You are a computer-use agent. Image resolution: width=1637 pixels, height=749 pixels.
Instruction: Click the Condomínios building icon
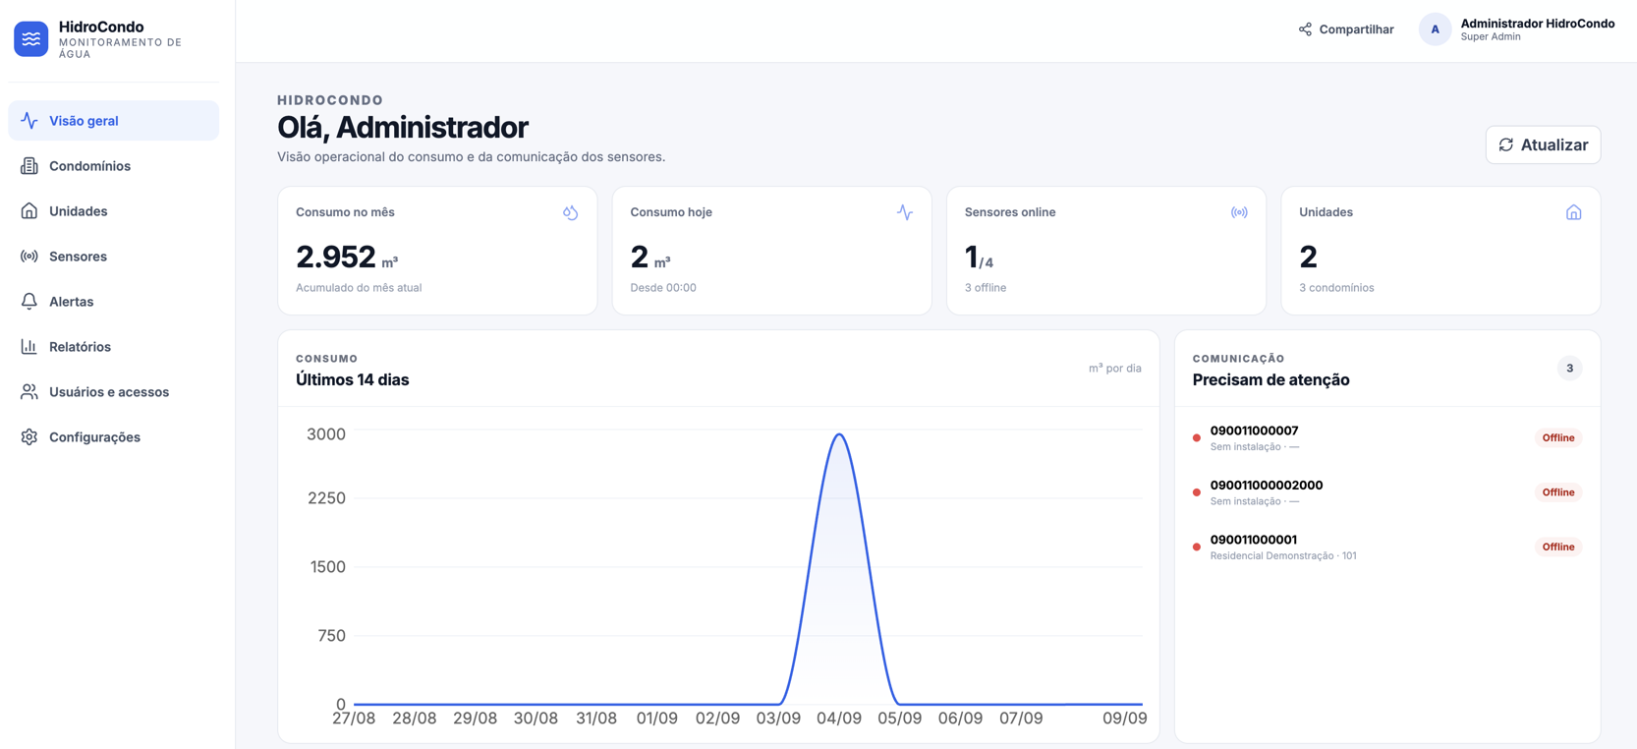29,166
